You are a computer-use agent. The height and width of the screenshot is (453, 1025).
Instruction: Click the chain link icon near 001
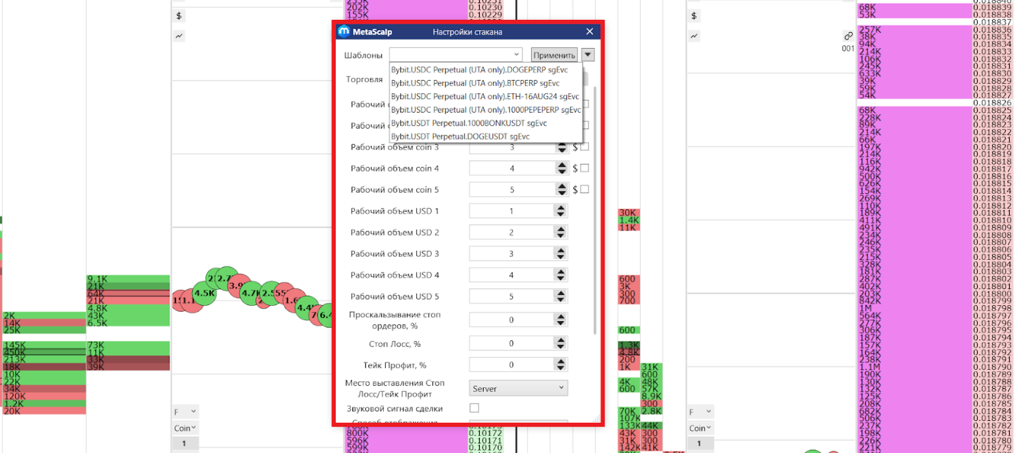(848, 36)
